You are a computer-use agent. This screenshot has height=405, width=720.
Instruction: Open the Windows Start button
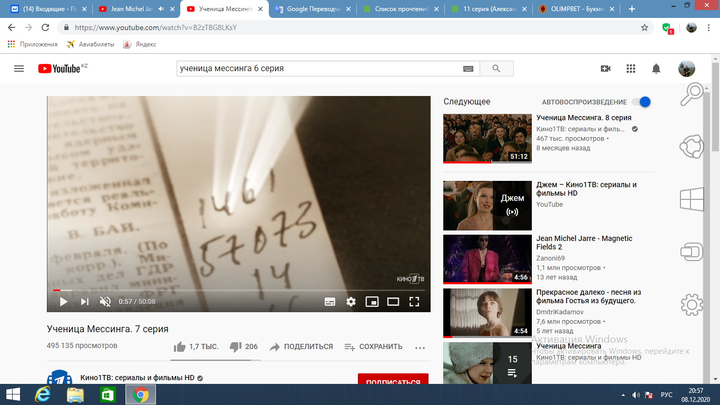pos(13,394)
